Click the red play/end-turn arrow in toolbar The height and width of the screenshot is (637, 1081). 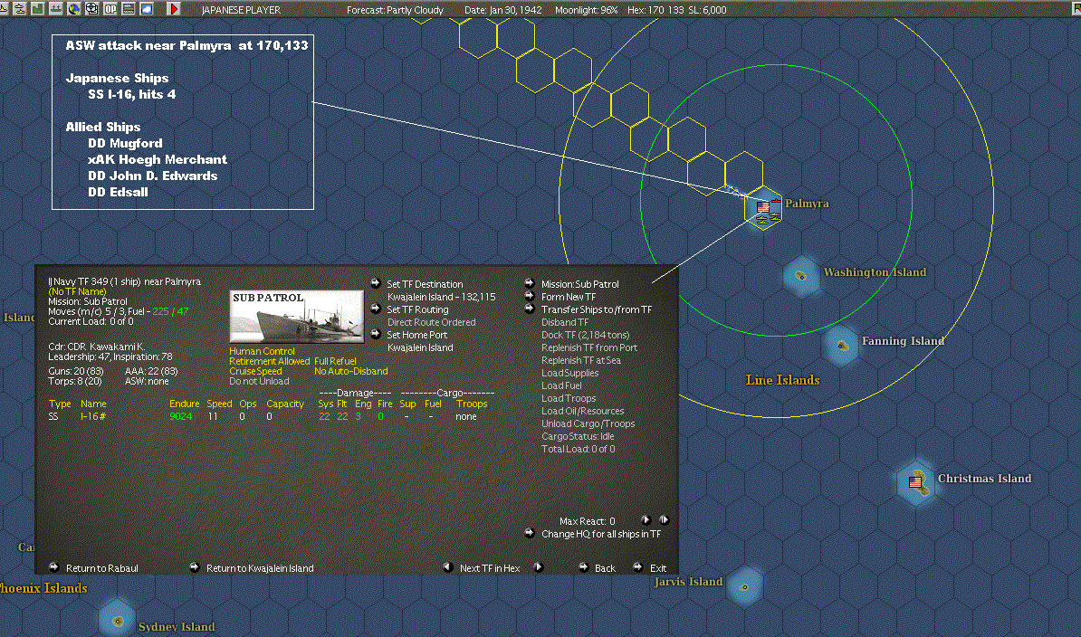(x=174, y=9)
